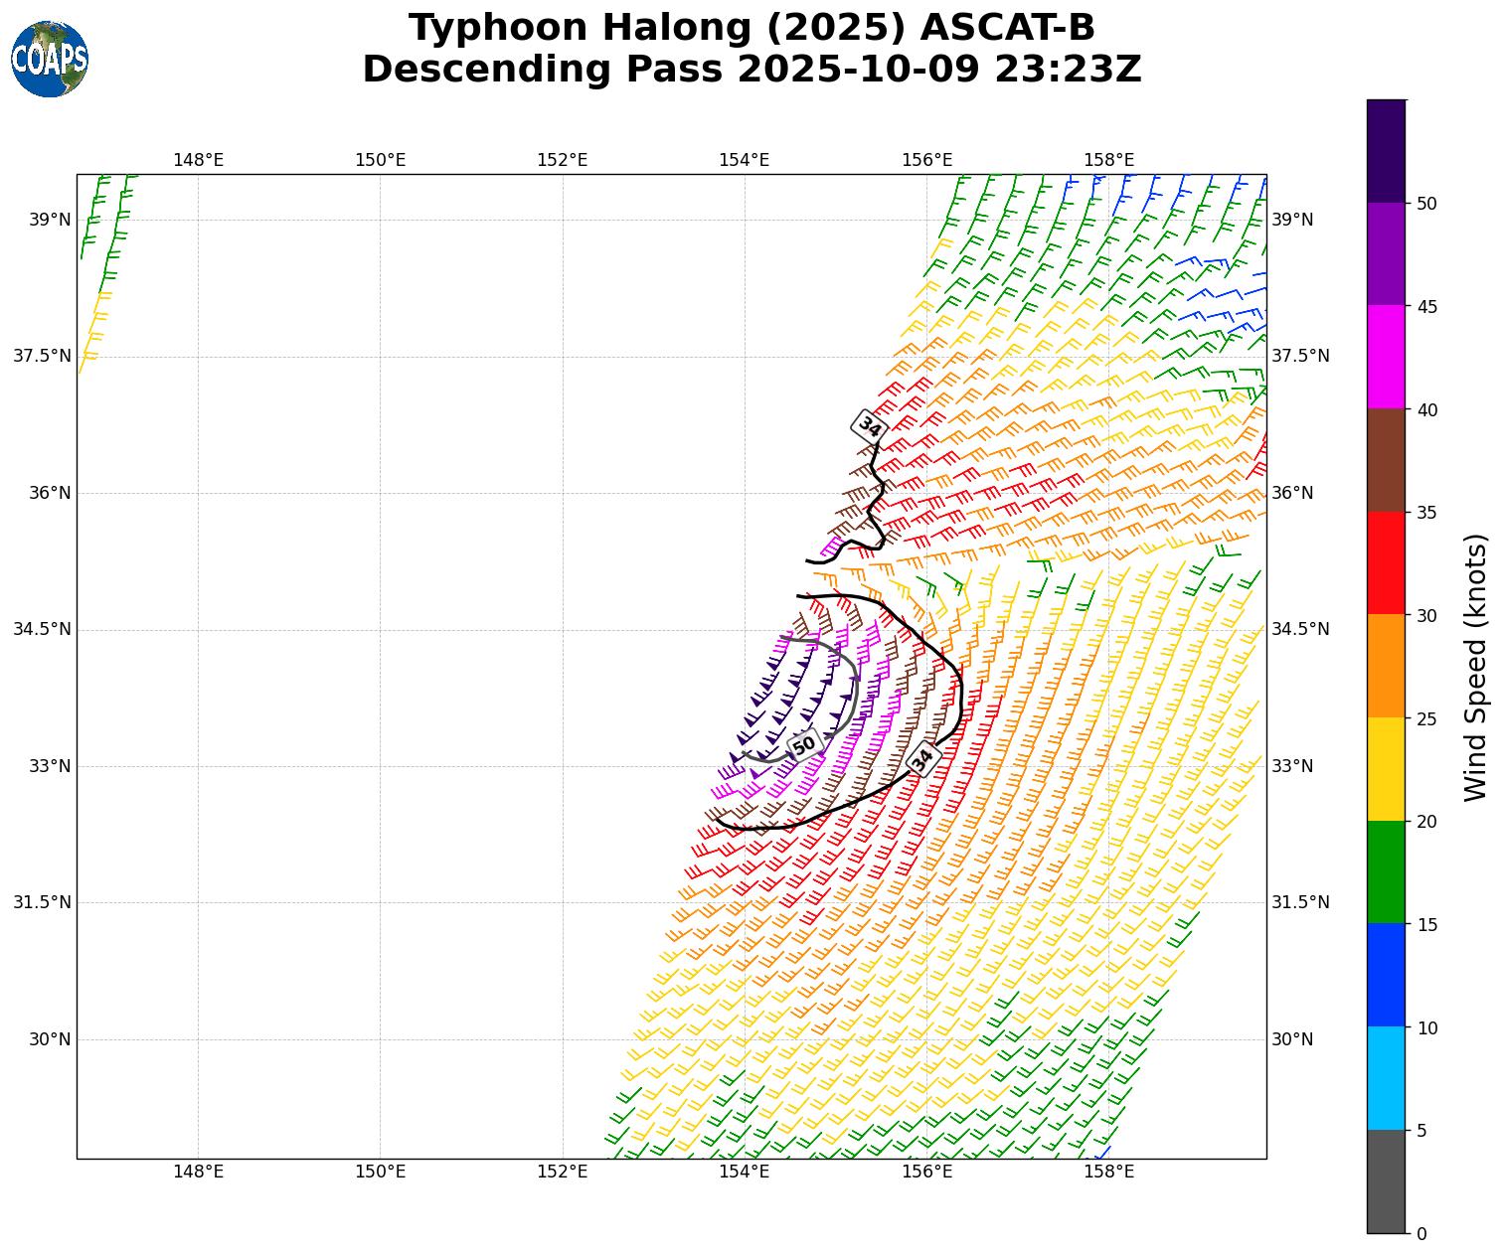
Task: Click the 50-knot contour label
Action: click(x=804, y=744)
